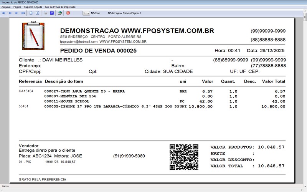Click 'Hora: 00:41' text
The height and width of the screenshot is (192, 307).
227,51
